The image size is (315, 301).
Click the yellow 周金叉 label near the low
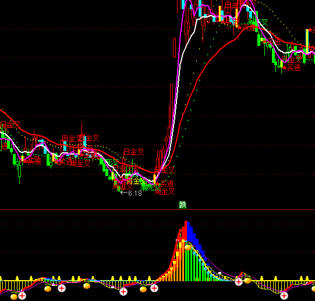pyautogui.click(x=136, y=181)
